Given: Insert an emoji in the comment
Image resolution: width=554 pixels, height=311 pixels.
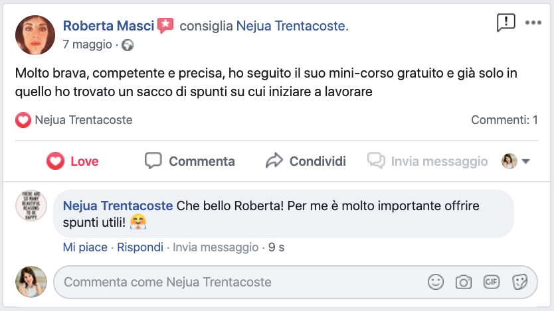Looking at the screenshot, I should tap(436, 282).
